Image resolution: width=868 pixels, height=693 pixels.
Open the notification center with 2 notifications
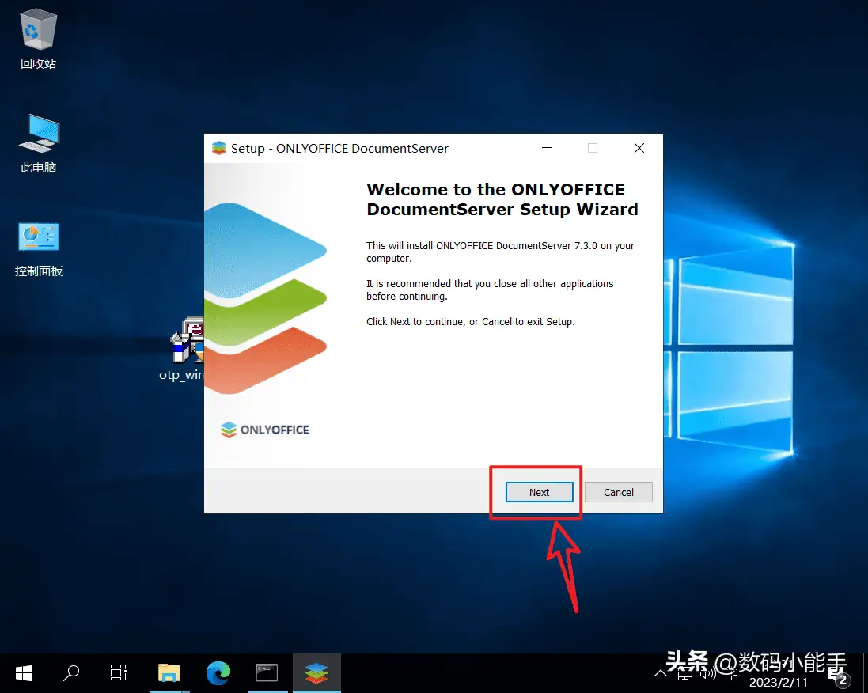840,674
